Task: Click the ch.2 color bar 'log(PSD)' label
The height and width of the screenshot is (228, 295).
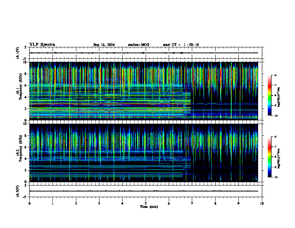Action: 279,159
